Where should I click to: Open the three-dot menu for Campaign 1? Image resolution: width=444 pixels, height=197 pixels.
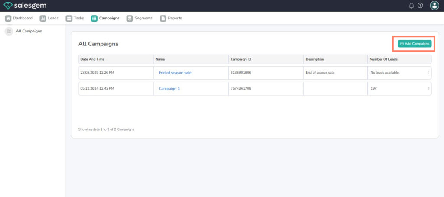coord(429,88)
